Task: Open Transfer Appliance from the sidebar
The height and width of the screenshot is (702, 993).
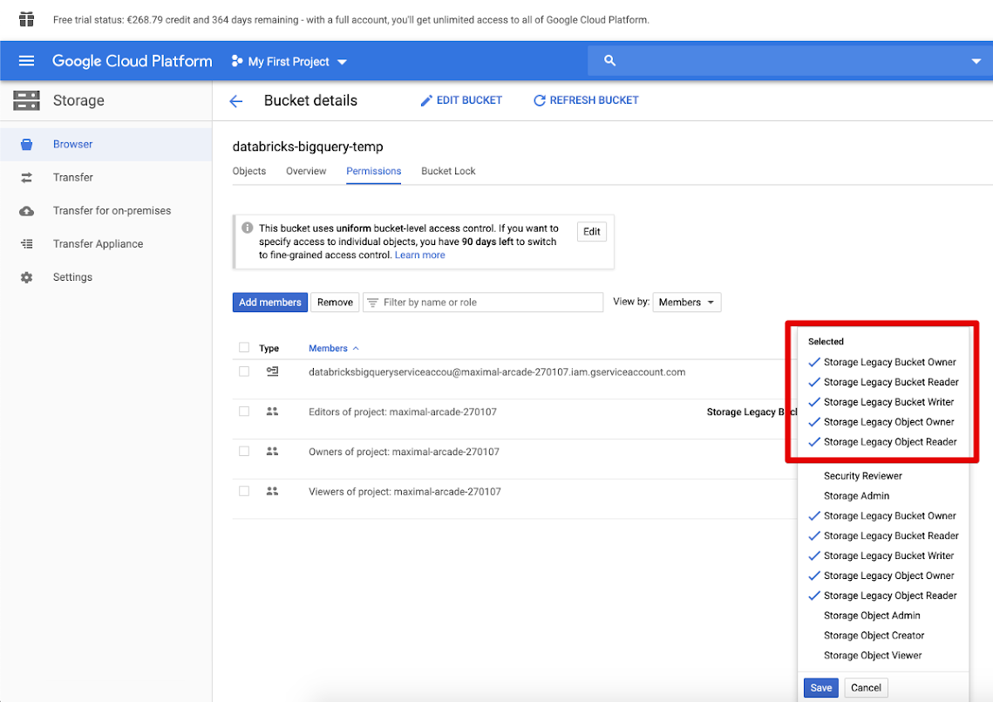Action: [x=99, y=243]
